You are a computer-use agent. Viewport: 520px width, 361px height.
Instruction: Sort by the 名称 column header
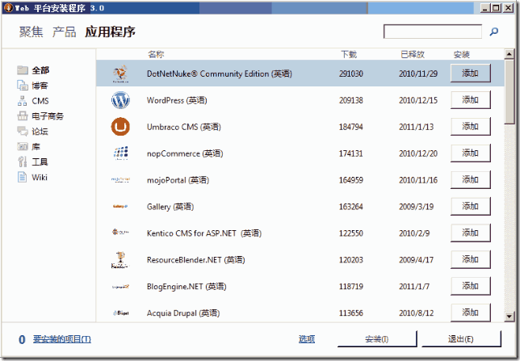point(156,54)
